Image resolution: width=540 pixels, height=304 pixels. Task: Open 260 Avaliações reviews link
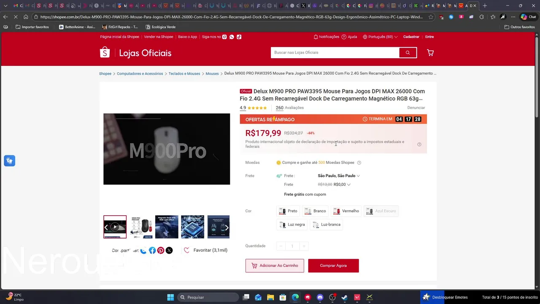click(x=290, y=108)
